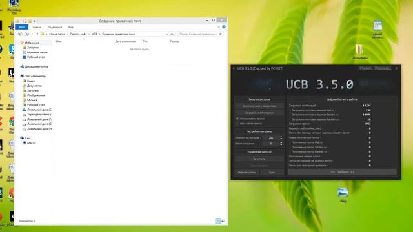Viewport: 413px width, 232px height.
Task: Open Рабочий стол under Избранное
Action: [36, 57]
